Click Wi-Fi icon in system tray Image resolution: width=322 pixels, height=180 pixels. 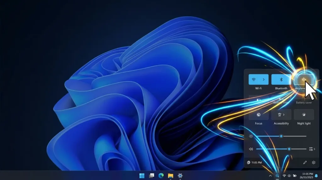284,176
